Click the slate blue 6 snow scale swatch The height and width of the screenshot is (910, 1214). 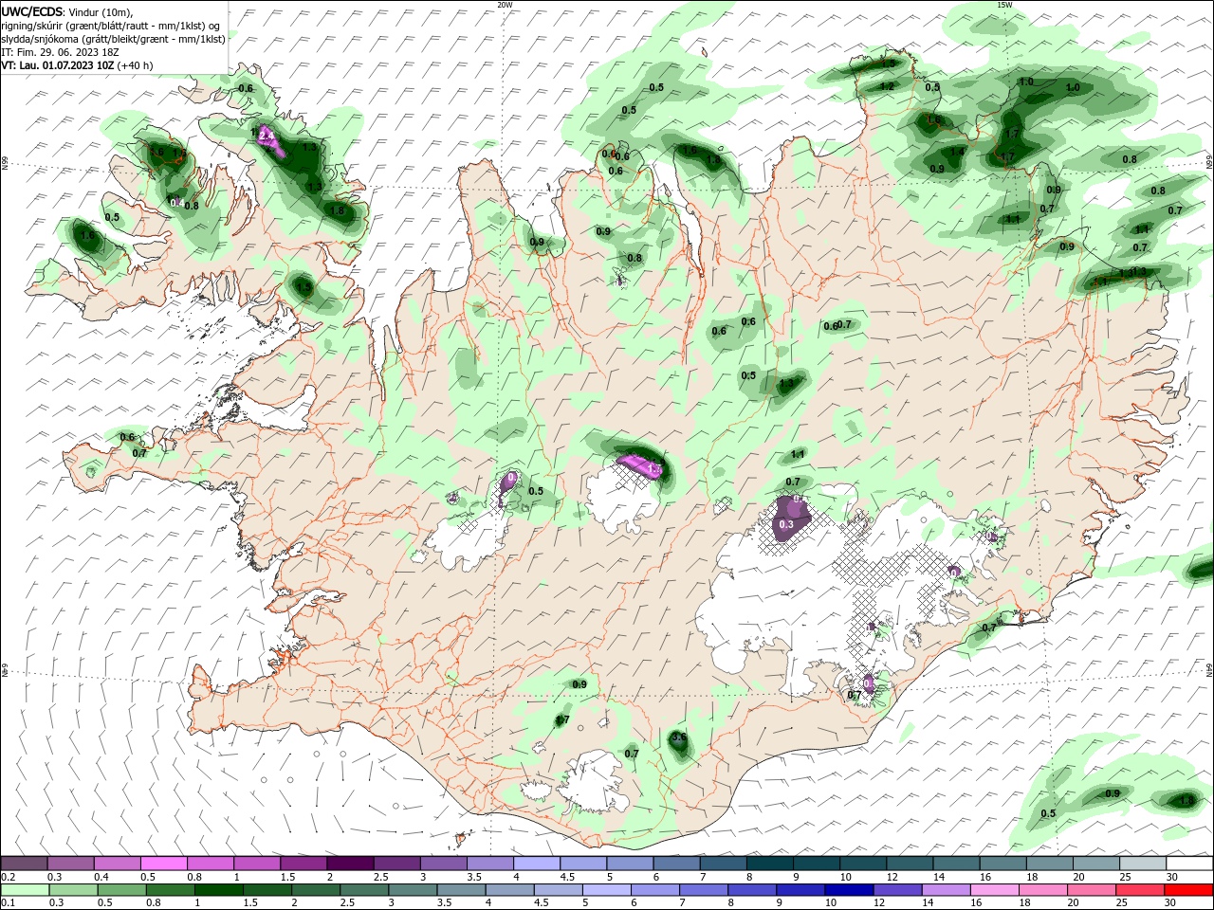coord(677,864)
